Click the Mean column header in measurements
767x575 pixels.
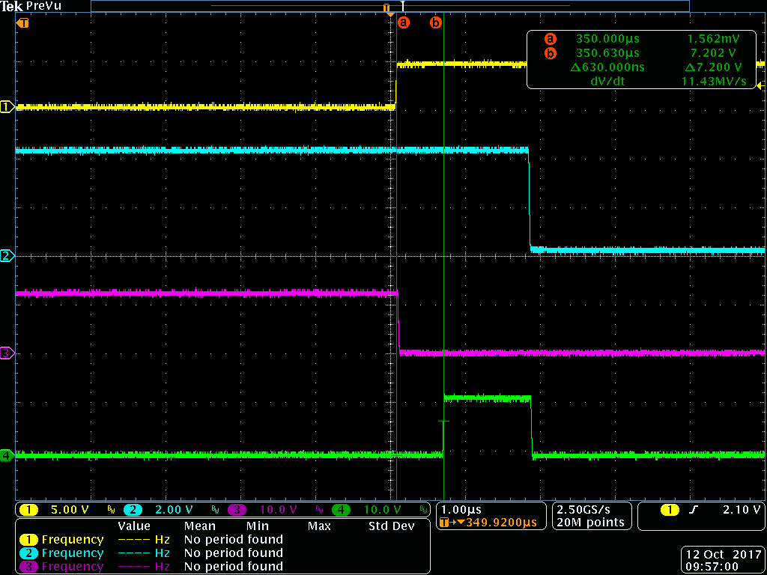200,526
